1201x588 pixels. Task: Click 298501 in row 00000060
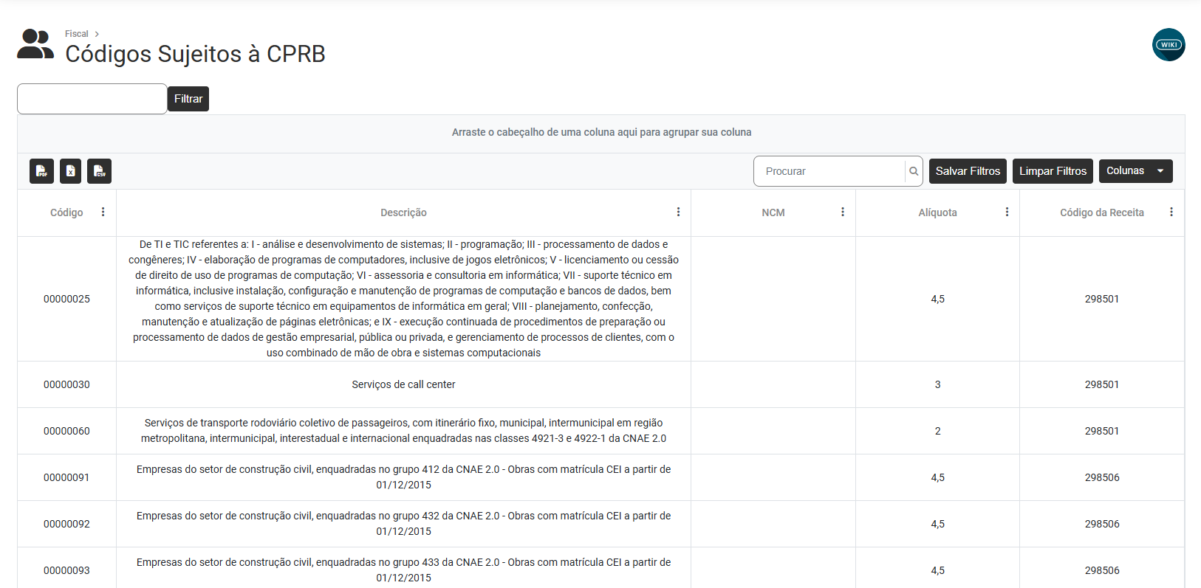coord(1102,431)
